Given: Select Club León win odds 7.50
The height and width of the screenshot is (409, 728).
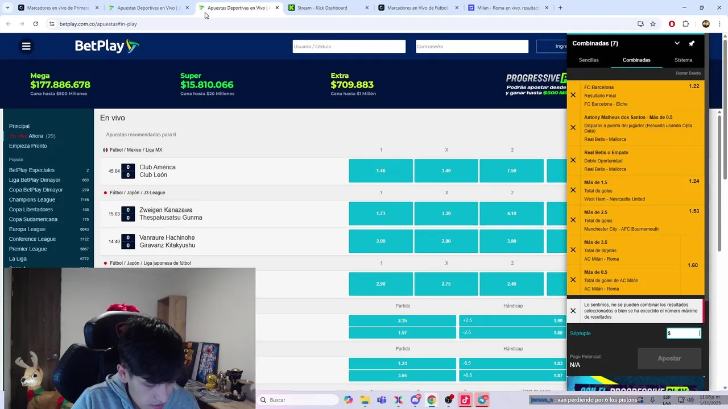Looking at the screenshot, I should (511, 171).
